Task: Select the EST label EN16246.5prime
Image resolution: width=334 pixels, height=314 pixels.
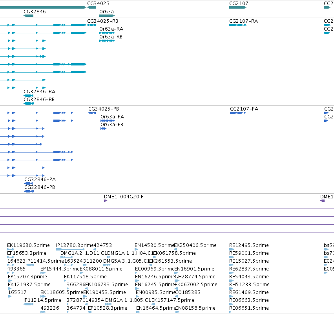Action: click(155, 277)
